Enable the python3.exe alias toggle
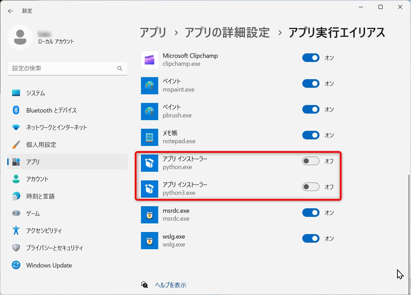 click(x=311, y=187)
